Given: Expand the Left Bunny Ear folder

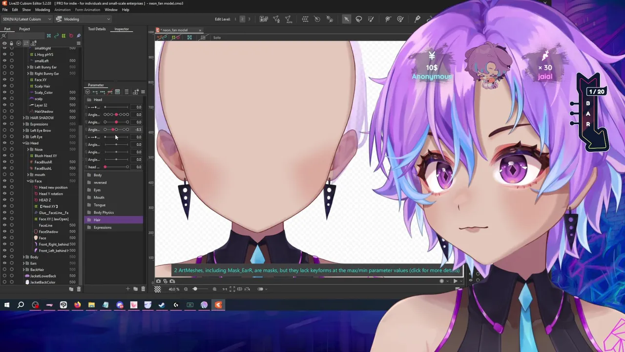Looking at the screenshot, I should coord(28,67).
